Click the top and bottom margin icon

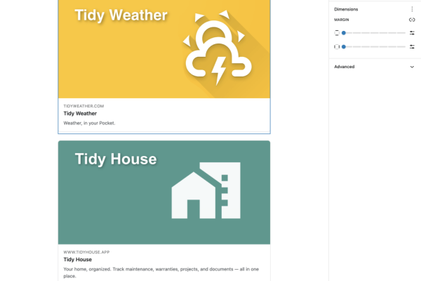337,33
